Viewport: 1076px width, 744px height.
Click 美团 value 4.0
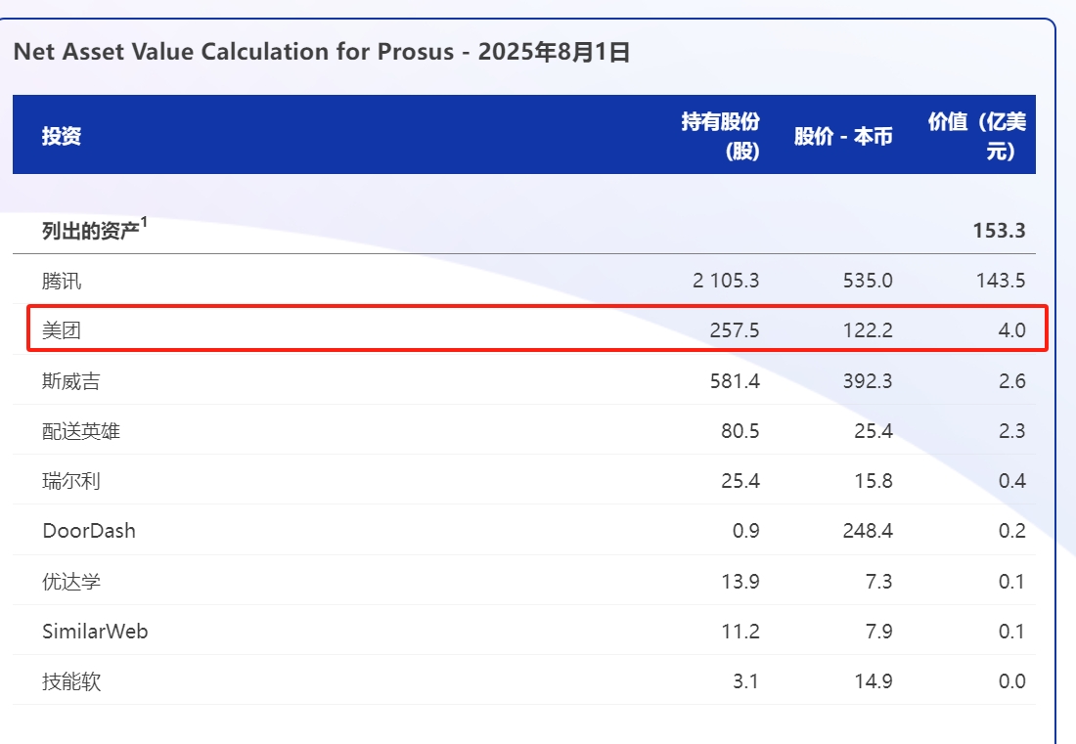pos(1012,330)
